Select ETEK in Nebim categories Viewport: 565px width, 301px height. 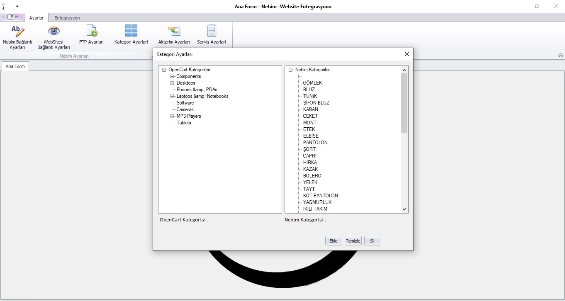point(309,129)
